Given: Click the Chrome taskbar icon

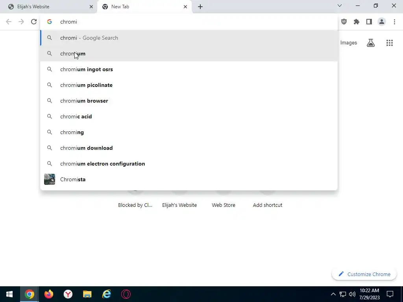Looking at the screenshot, I should pos(29,294).
